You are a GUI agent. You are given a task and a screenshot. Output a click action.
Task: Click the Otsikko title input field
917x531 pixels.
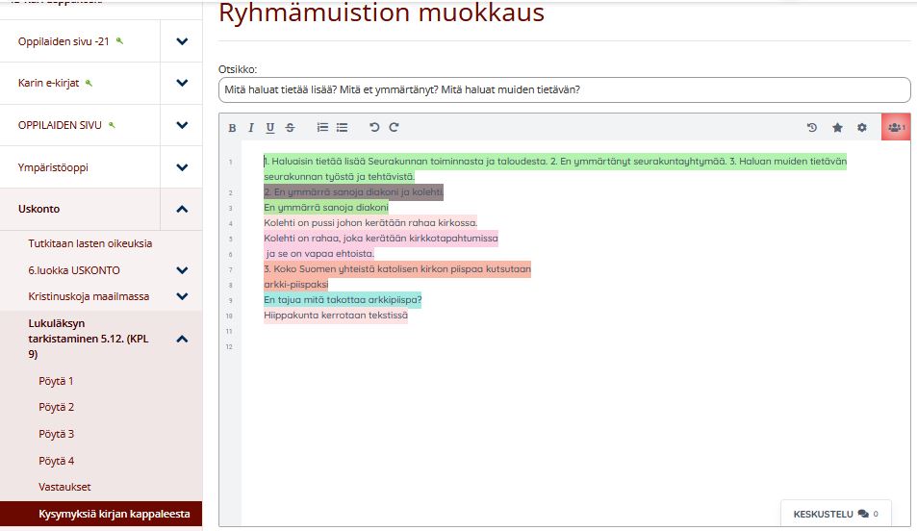[x=564, y=90]
